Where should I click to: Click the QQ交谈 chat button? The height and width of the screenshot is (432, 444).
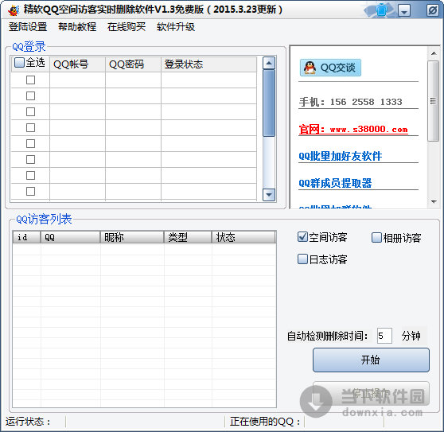pos(330,68)
